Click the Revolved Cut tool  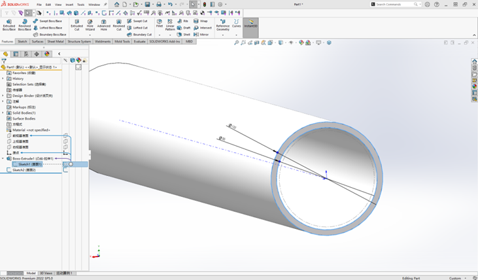119,25
